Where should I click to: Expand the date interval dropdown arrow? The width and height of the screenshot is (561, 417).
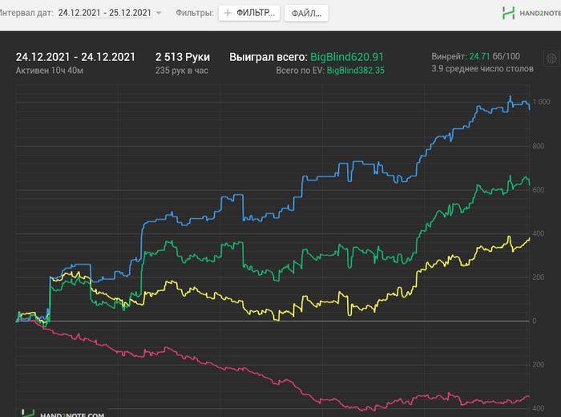click(159, 14)
